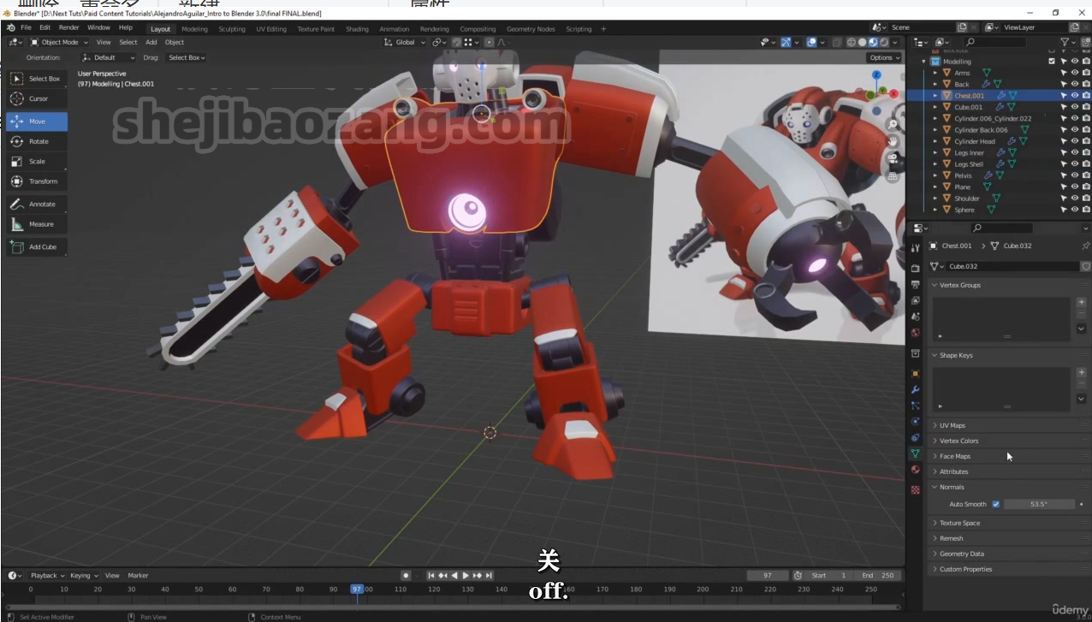Activate the Rotate tool
Viewport: 1092px width, 622px height.
[x=37, y=141]
